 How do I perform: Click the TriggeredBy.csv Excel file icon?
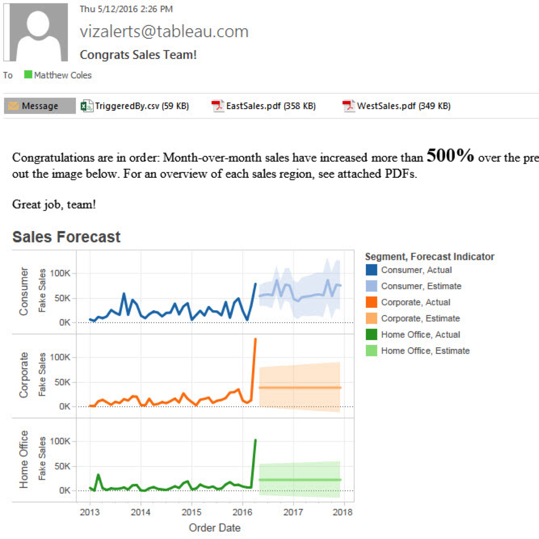coord(86,106)
